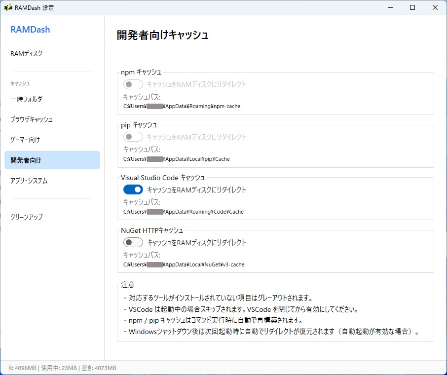Open アプリ・システム section
The height and width of the screenshot is (375, 447).
[29, 181]
